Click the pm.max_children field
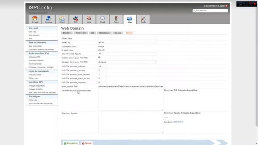Image resolution: width=258 pixels, height=145 pixels. [x=102, y=66]
